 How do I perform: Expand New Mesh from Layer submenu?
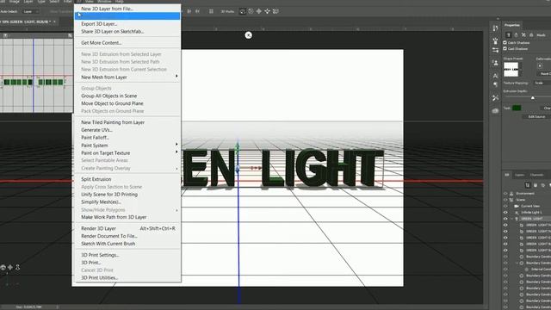pyautogui.click(x=176, y=77)
